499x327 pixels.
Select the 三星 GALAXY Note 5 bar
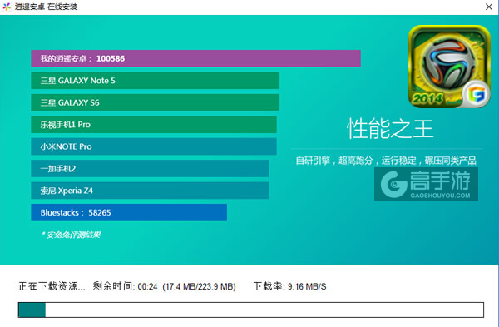click(x=155, y=81)
